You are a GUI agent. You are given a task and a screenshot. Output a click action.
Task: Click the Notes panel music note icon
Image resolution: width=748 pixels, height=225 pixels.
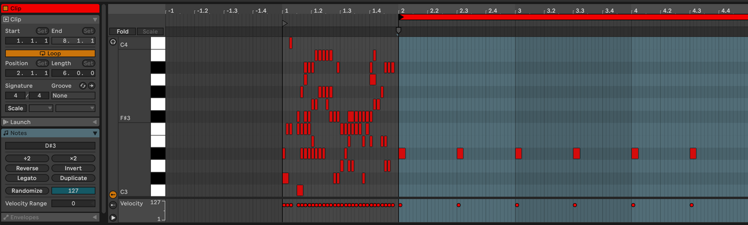point(6,133)
